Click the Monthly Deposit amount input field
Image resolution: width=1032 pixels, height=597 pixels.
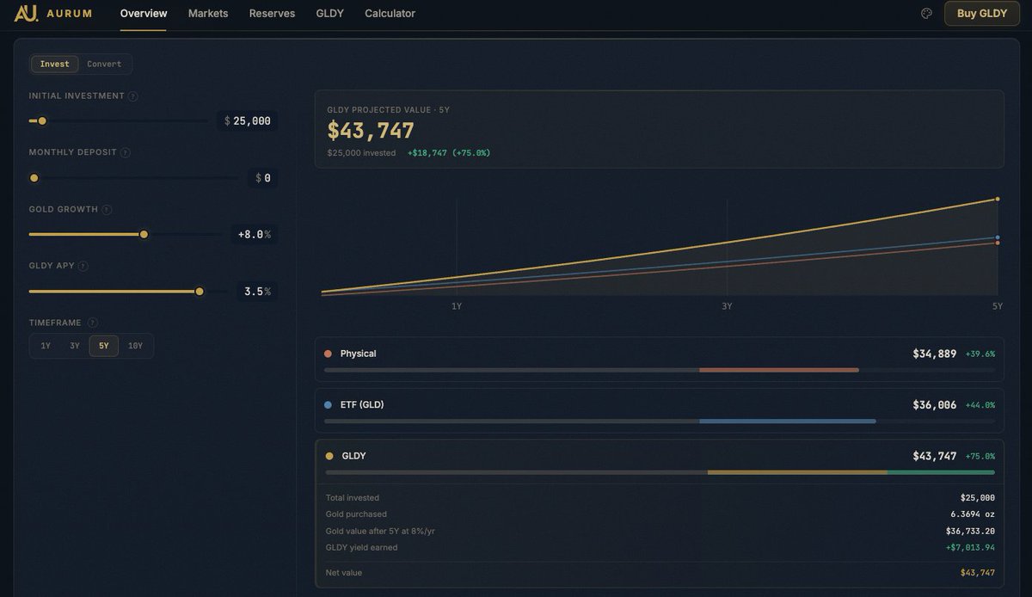click(x=263, y=178)
